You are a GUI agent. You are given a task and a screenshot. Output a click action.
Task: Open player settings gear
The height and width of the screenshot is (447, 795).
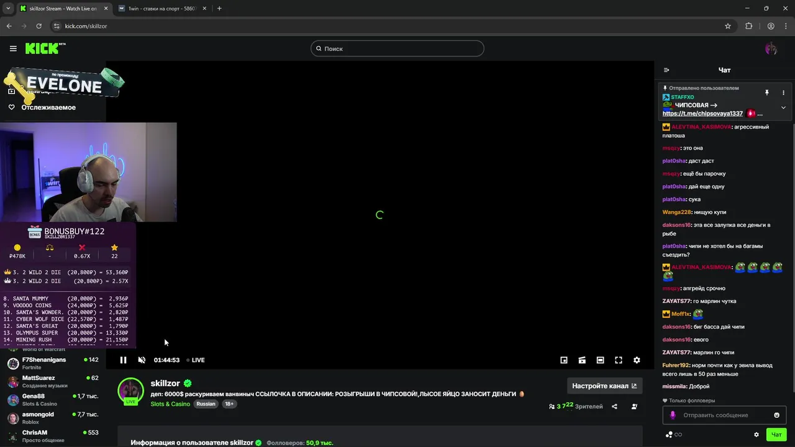[637, 360]
